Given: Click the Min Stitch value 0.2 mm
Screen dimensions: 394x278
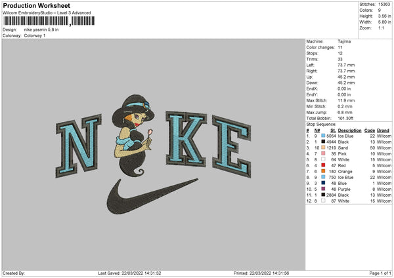Looking at the screenshot, I should coord(345,106).
